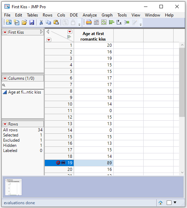
Task: Open the Rows menu
Action: pyautogui.click(x=48, y=15)
